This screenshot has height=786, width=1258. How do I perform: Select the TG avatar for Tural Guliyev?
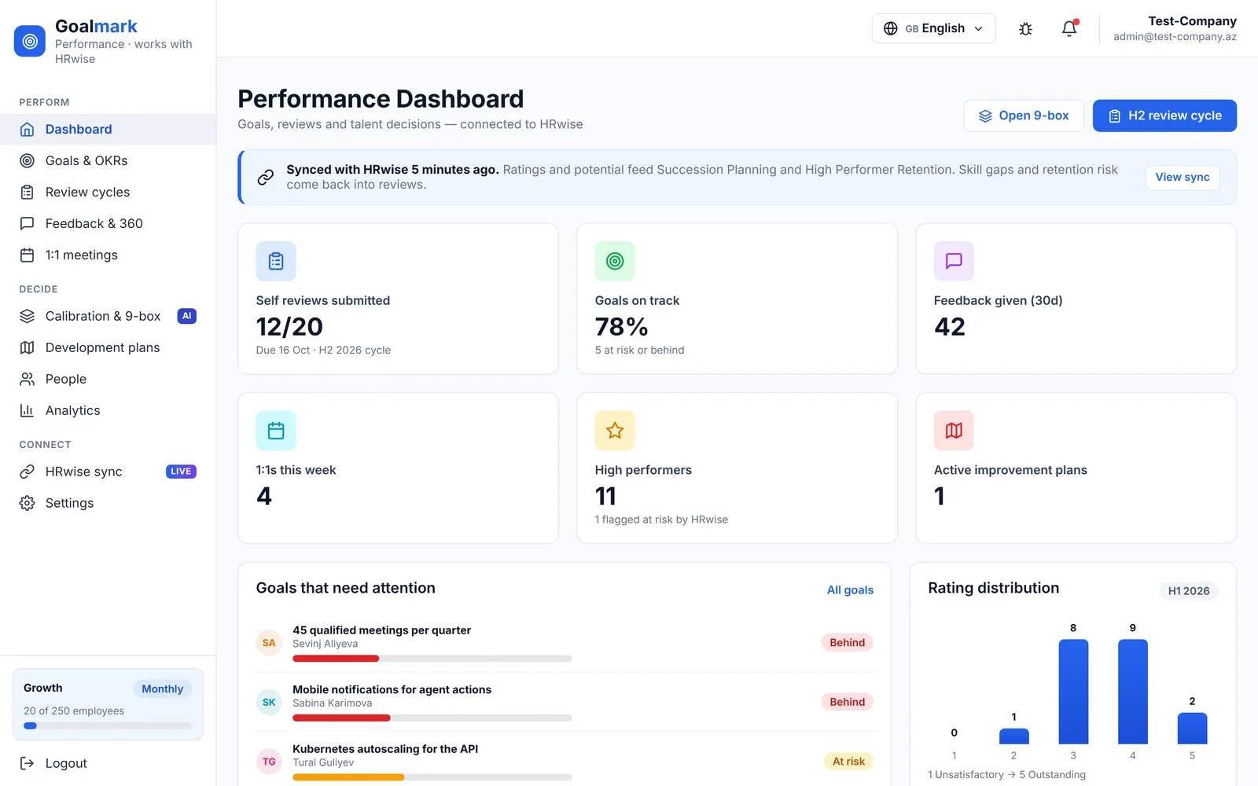click(269, 762)
